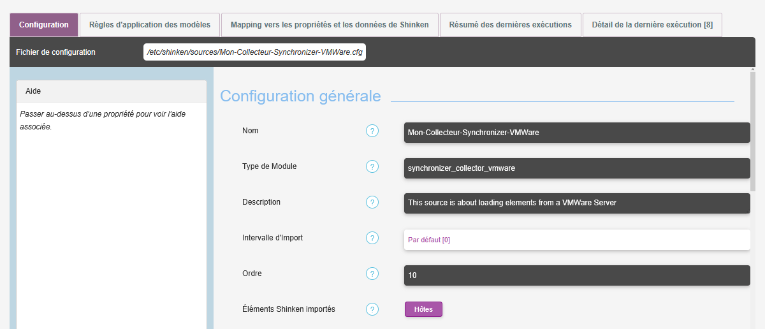765x329 pixels.
Task: Open Mapping vers les propriétés Shinken tab
Action: [330, 25]
